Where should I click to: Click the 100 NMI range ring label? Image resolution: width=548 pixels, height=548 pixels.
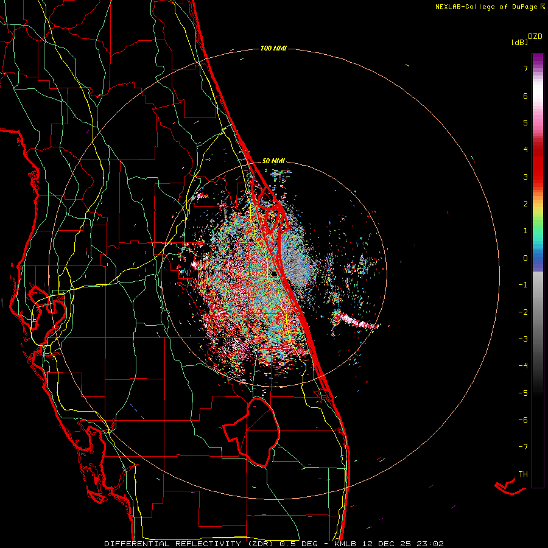pyautogui.click(x=273, y=48)
